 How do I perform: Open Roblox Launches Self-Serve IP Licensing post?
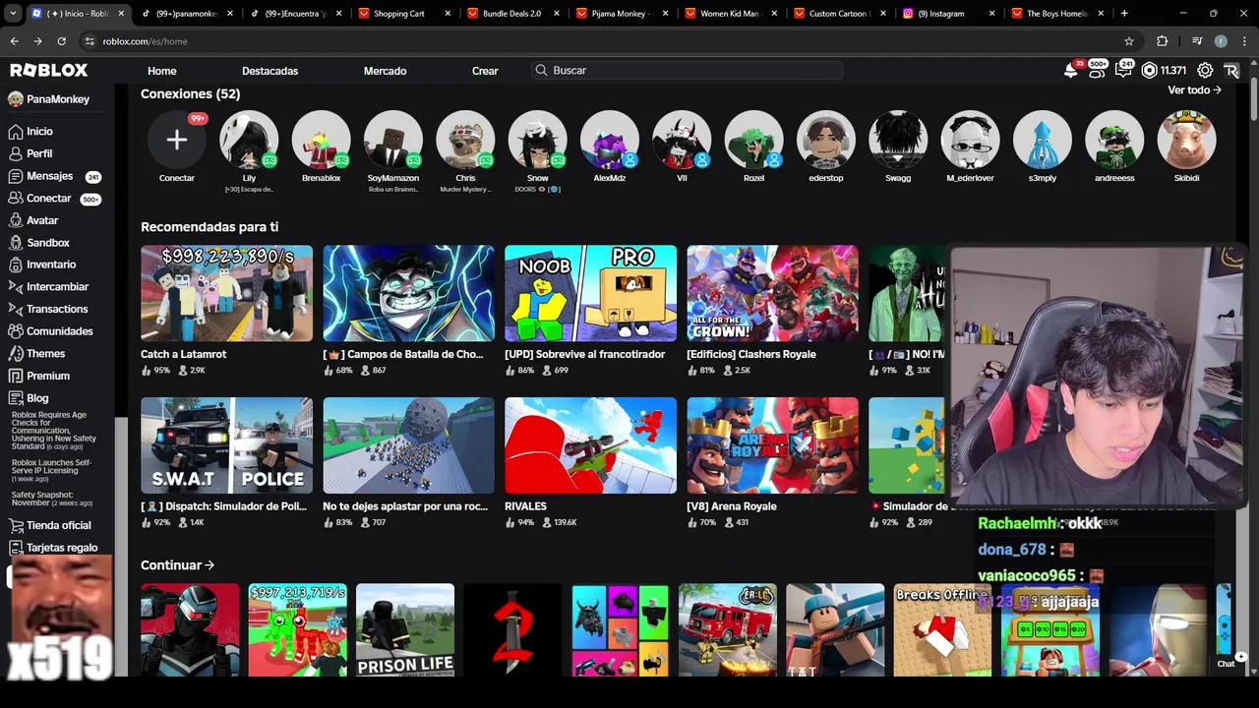[x=53, y=470]
